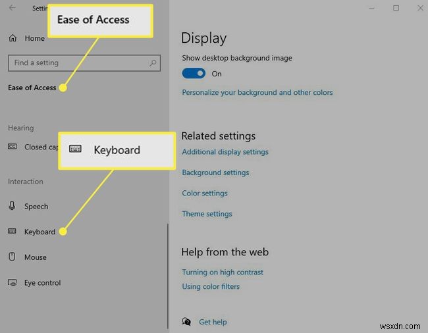Click the Closed captions CC icon
The height and width of the screenshot is (333, 428).
(13, 147)
